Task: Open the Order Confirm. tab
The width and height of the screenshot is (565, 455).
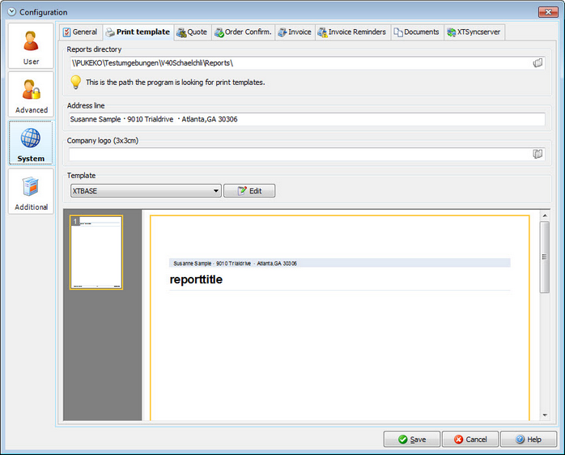Action: coord(243,32)
